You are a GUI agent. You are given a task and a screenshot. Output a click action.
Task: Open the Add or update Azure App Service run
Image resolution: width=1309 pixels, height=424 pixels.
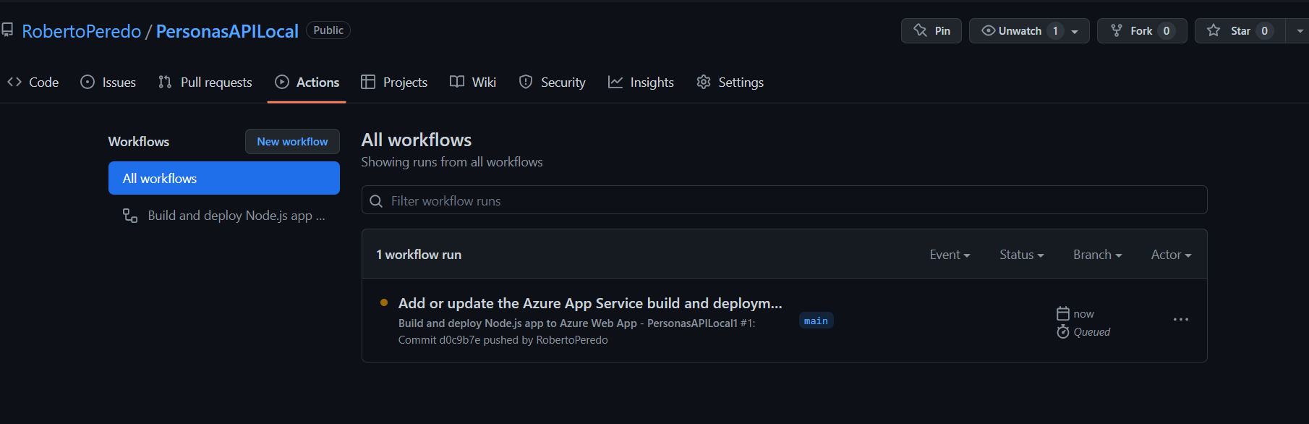point(590,303)
